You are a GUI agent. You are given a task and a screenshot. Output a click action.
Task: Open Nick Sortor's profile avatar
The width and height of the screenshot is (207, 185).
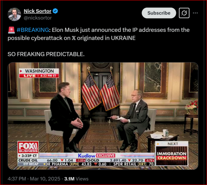pos(14,14)
